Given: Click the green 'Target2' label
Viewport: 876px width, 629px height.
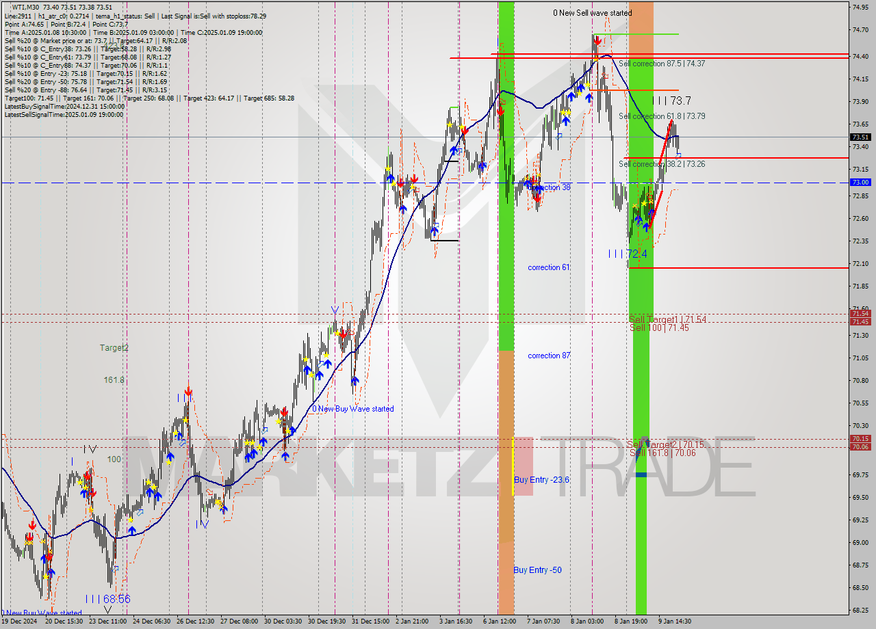Looking at the screenshot, I should coord(114,348).
